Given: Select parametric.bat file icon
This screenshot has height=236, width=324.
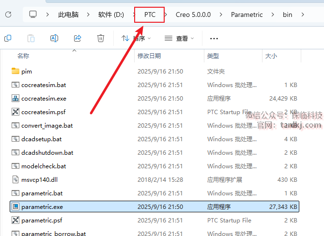Looking at the screenshot, I should (x=15, y=193).
